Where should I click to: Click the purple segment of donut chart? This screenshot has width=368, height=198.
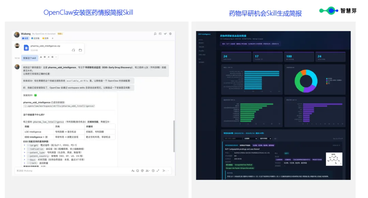point(310,89)
